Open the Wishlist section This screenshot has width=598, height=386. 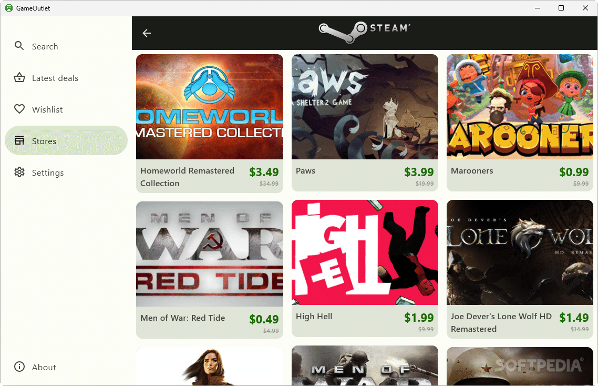[x=66, y=109]
